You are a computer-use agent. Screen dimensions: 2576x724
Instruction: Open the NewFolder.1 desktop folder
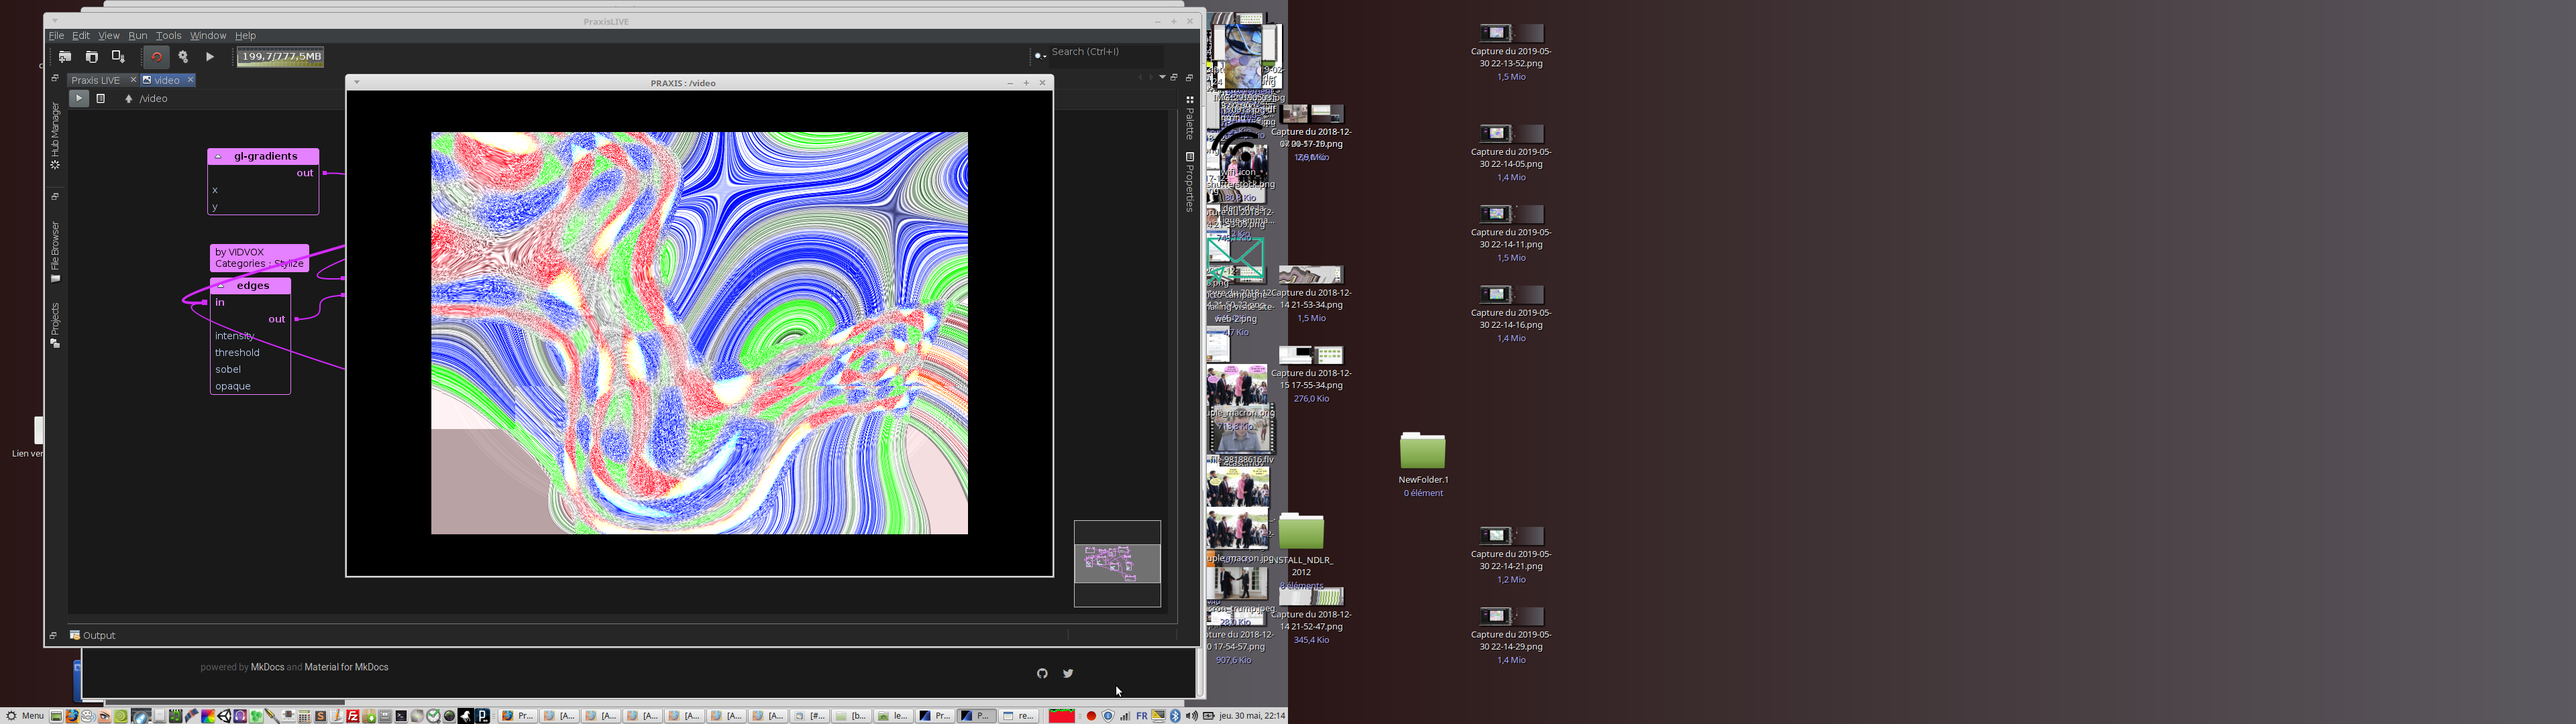1422,452
